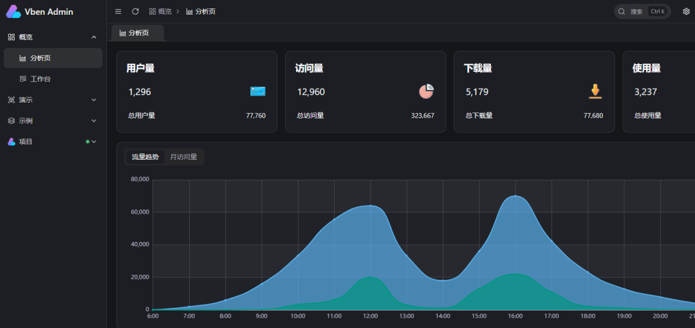Click the refresh page icon
Screen dimensions: 695x328
pos(135,12)
